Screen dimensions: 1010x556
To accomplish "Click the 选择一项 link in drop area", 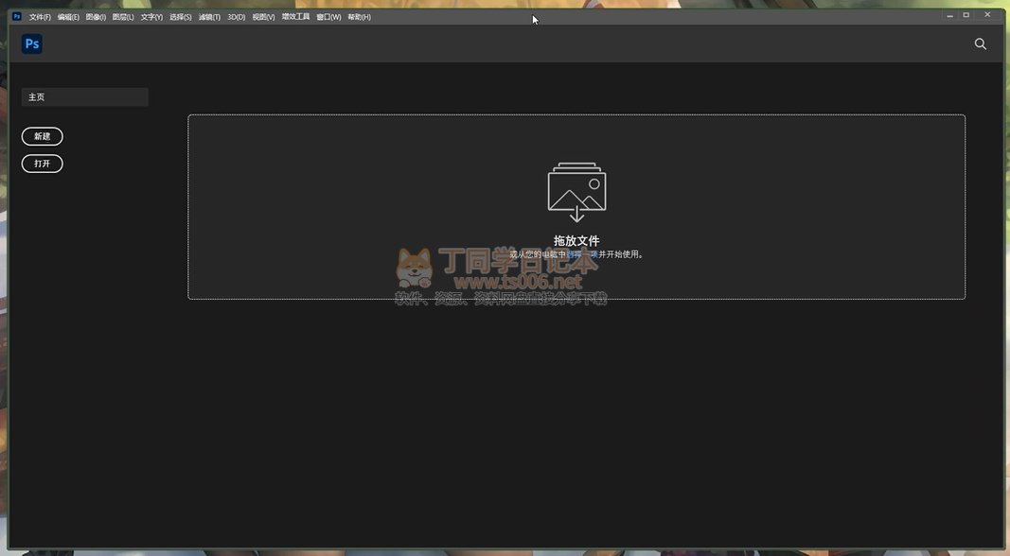I will tap(582, 254).
